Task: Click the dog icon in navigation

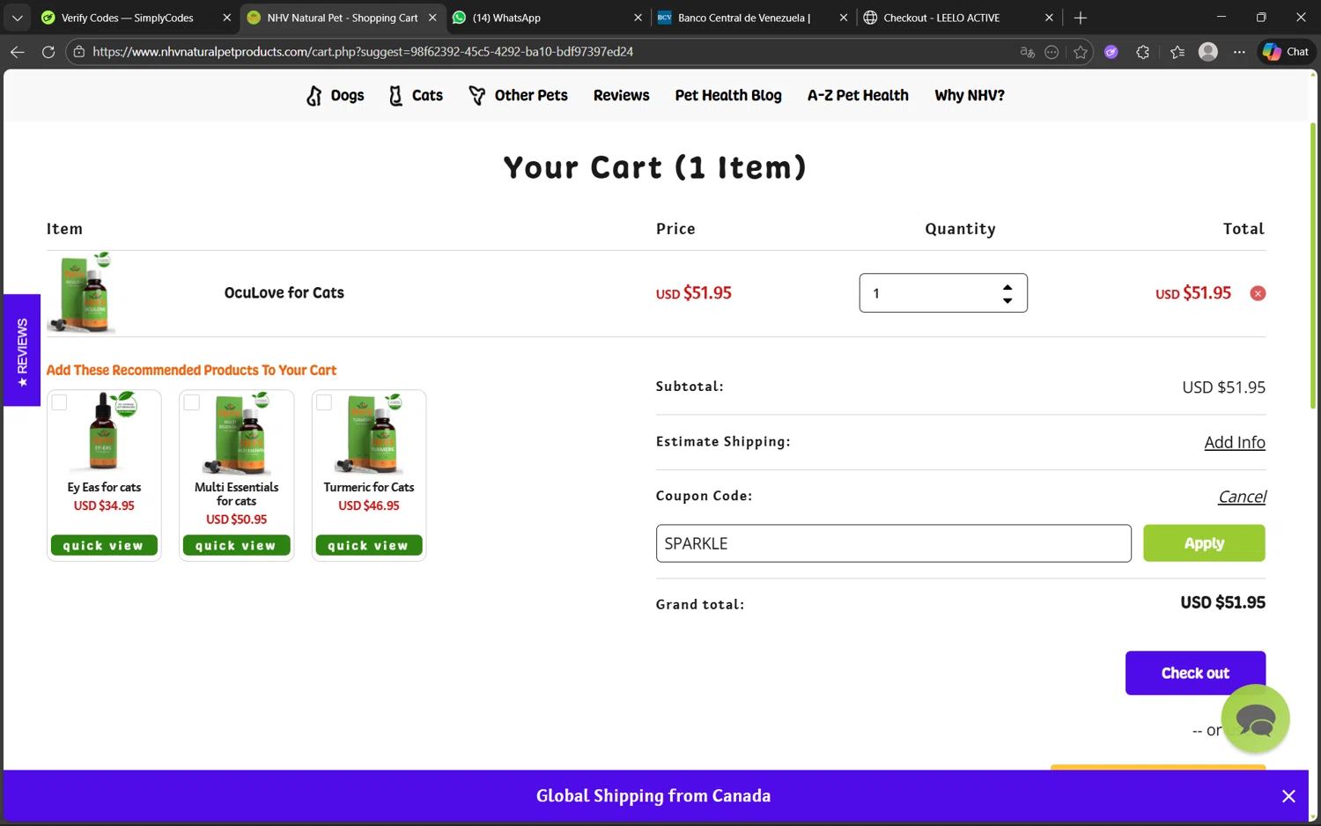Action: point(314,95)
